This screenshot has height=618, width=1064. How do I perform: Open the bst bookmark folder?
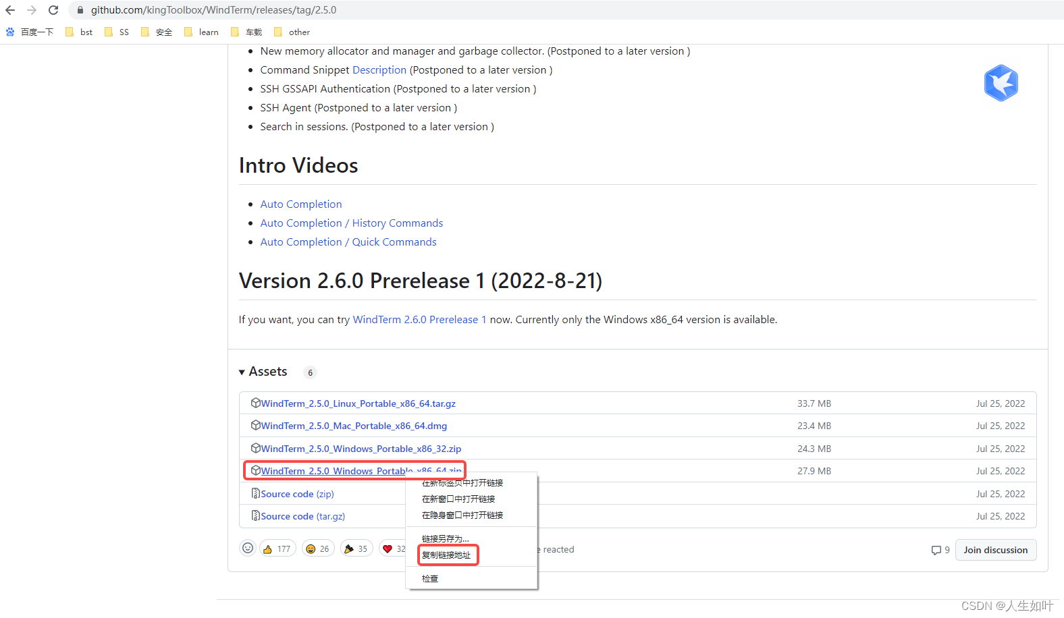[79, 32]
